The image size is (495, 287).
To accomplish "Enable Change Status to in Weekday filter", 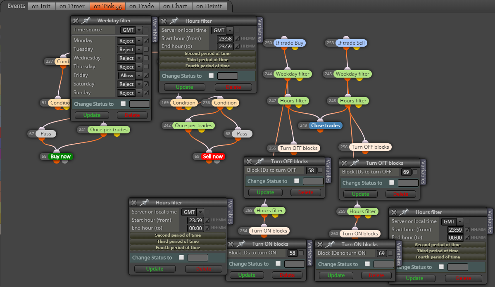I will tap(123, 104).
